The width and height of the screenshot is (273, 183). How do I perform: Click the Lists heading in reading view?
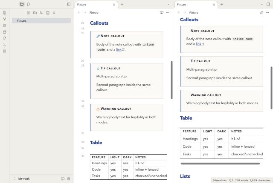pos(185,176)
